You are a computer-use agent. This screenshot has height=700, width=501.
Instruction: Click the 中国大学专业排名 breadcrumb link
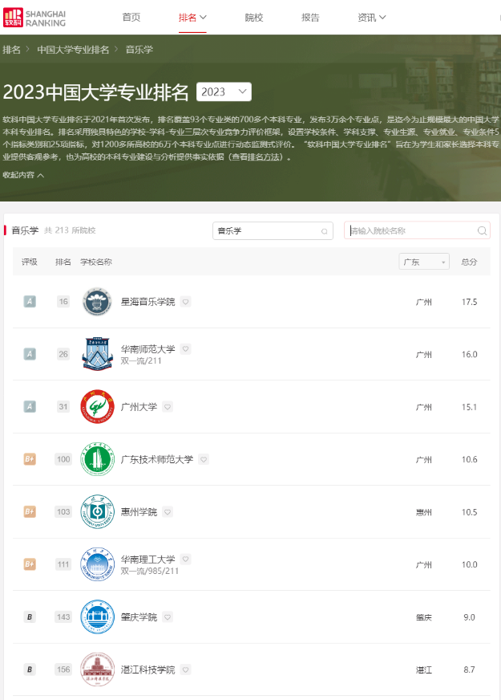[x=73, y=50]
